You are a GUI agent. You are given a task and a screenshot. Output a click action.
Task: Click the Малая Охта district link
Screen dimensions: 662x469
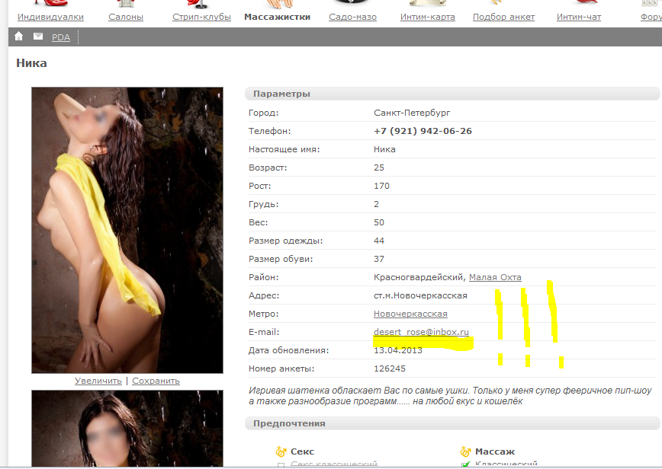tap(495, 277)
